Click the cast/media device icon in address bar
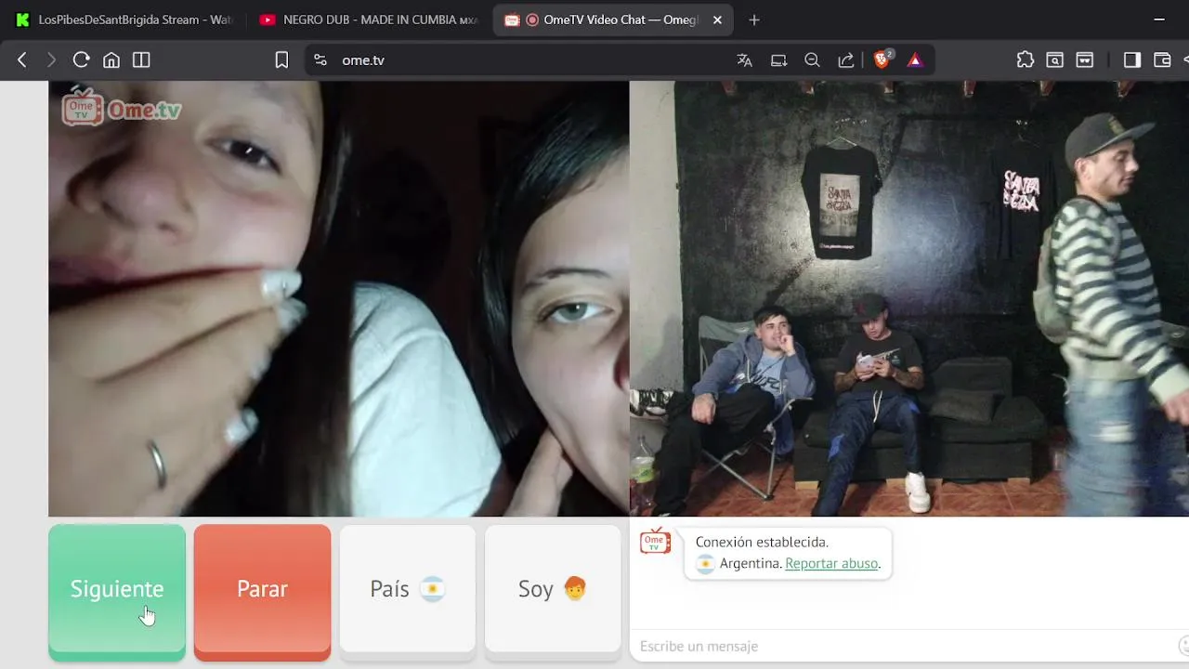 click(778, 59)
